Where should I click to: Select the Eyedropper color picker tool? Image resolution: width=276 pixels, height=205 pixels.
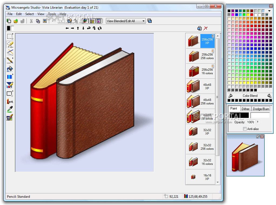pos(10,109)
